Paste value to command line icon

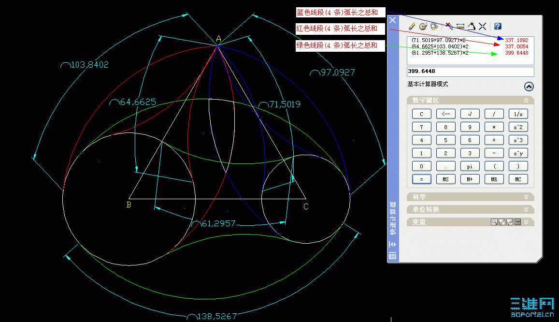tap(434, 26)
